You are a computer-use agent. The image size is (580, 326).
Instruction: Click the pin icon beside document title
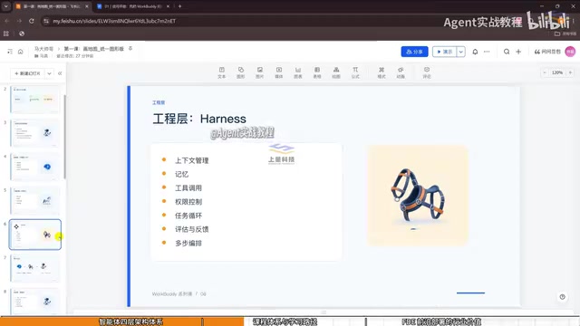(130, 48)
